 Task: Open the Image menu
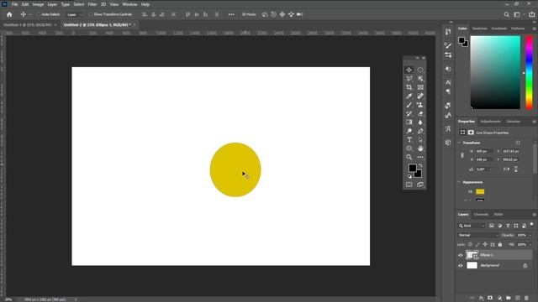click(38, 4)
